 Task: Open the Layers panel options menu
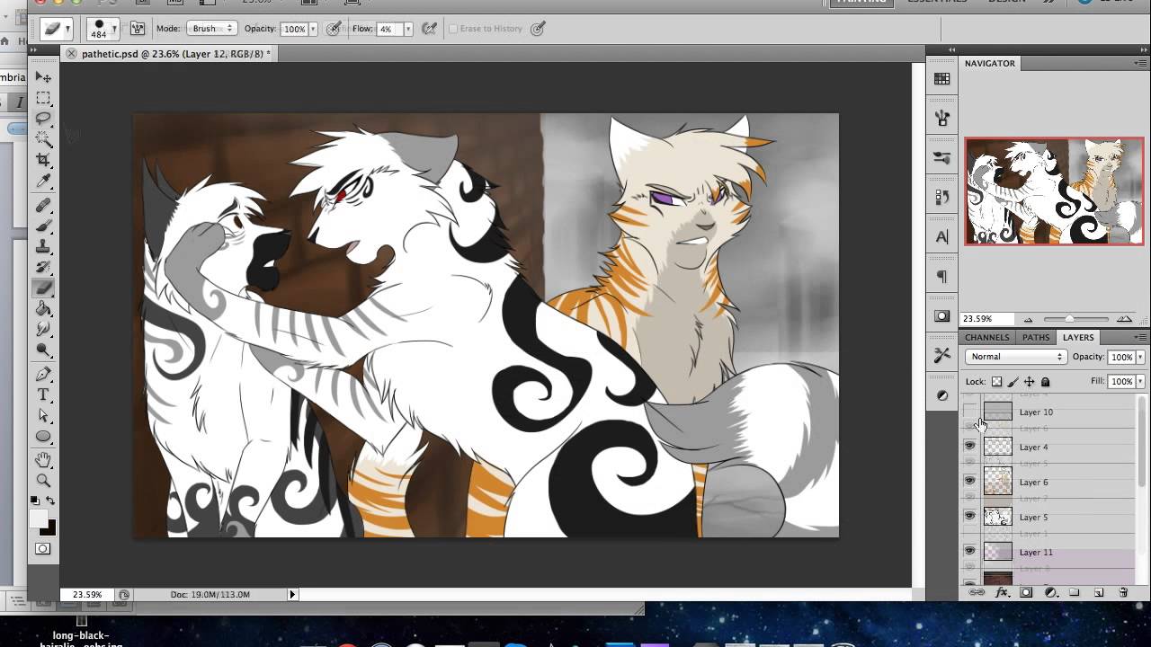(x=1142, y=337)
